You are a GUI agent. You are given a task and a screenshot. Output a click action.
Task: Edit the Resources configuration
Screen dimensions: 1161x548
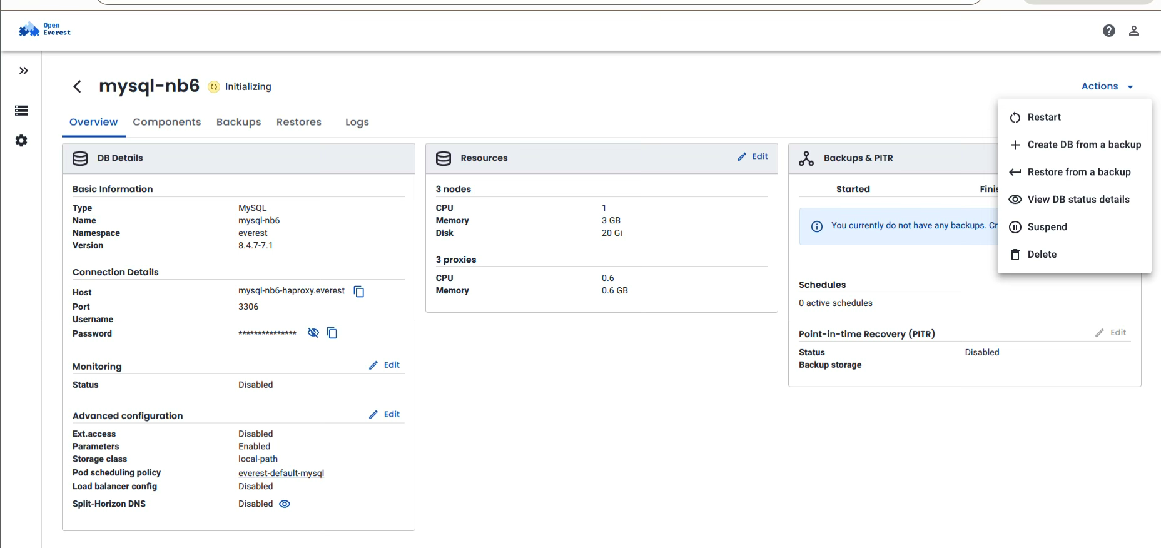tap(753, 156)
